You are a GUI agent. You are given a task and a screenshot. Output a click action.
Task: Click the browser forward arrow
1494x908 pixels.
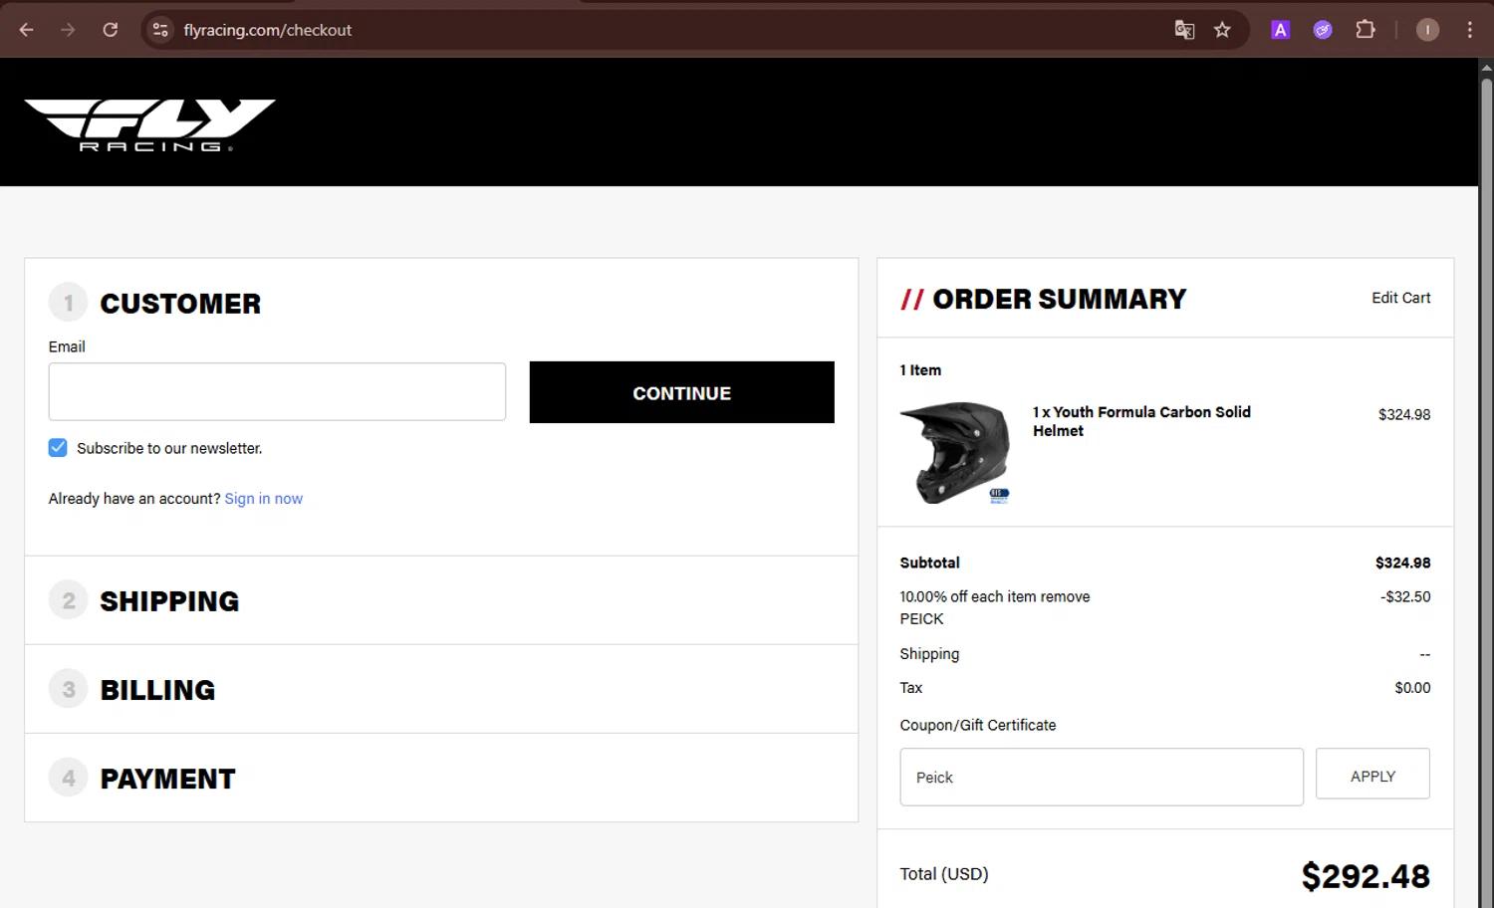click(68, 30)
